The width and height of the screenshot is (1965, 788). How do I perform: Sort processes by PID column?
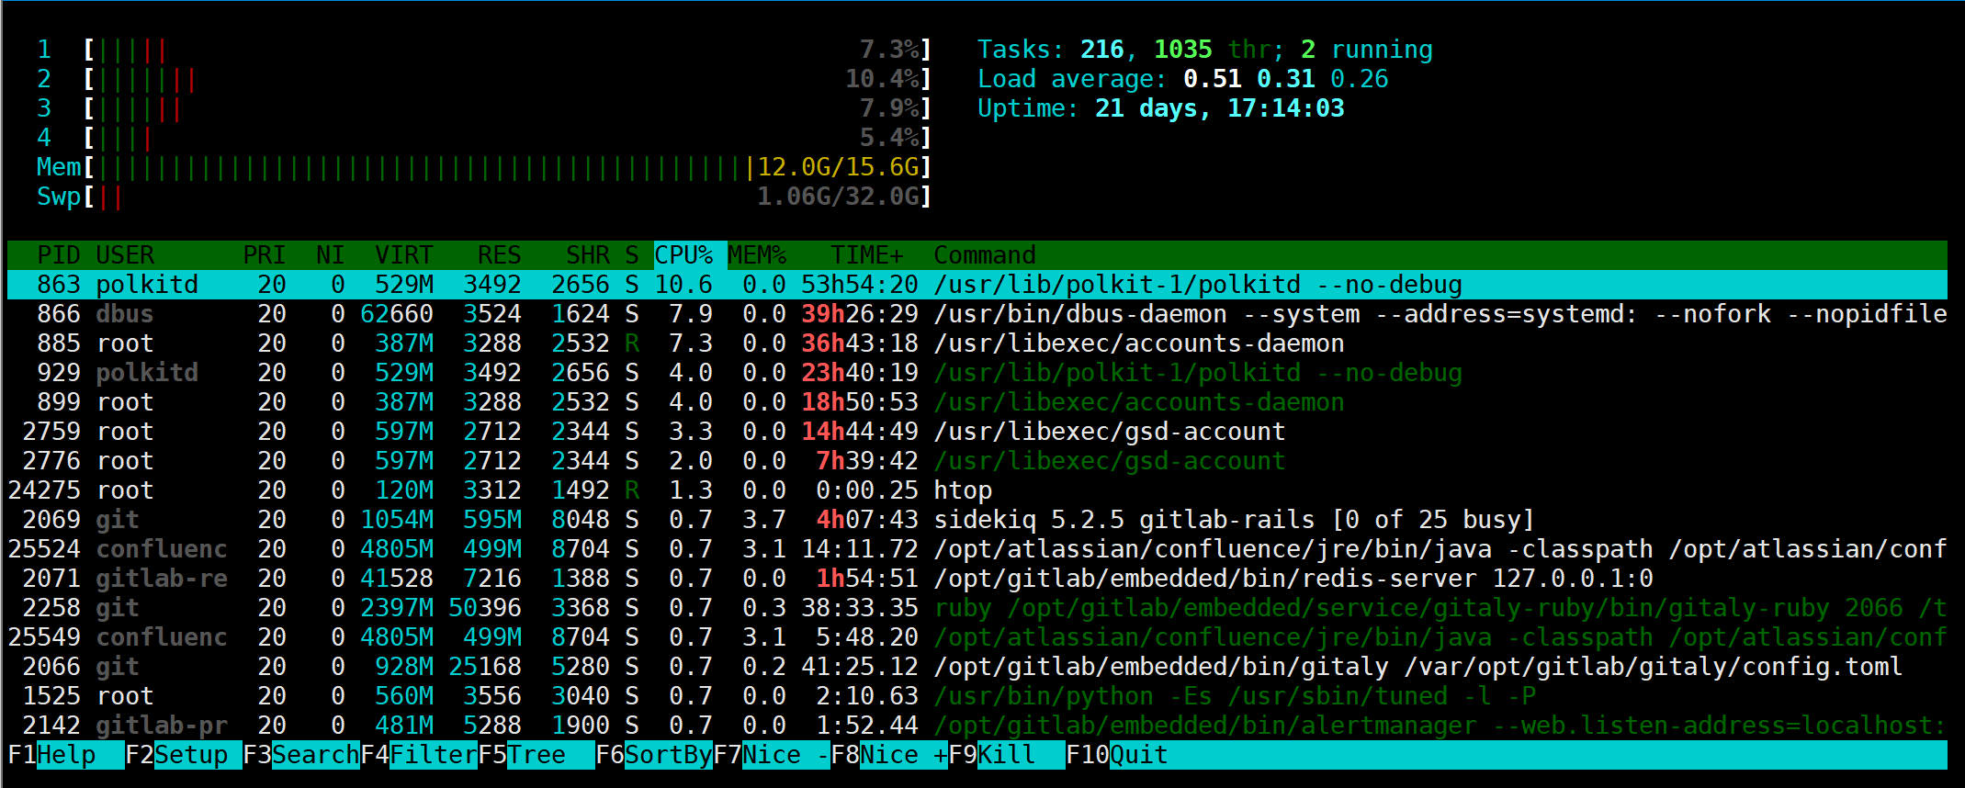click(59, 255)
